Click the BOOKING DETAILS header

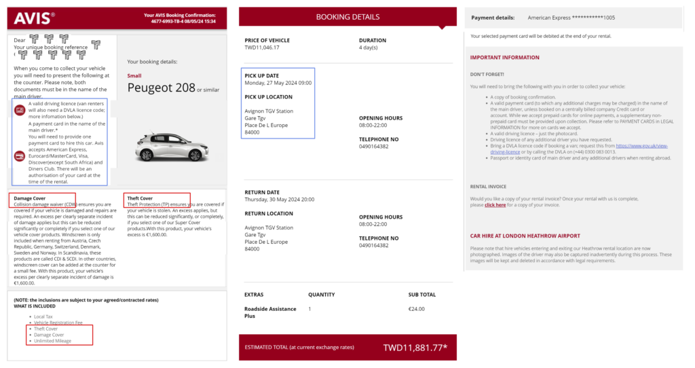[347, 17]
